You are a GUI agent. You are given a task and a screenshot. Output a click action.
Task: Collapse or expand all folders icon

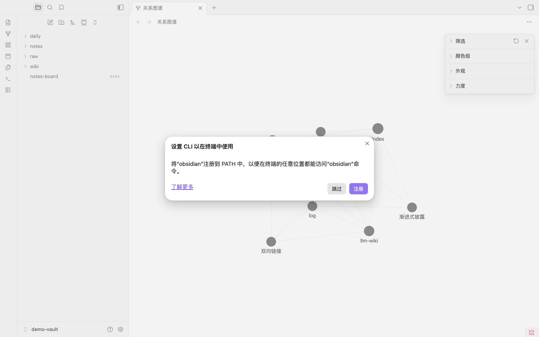[95, 23]
